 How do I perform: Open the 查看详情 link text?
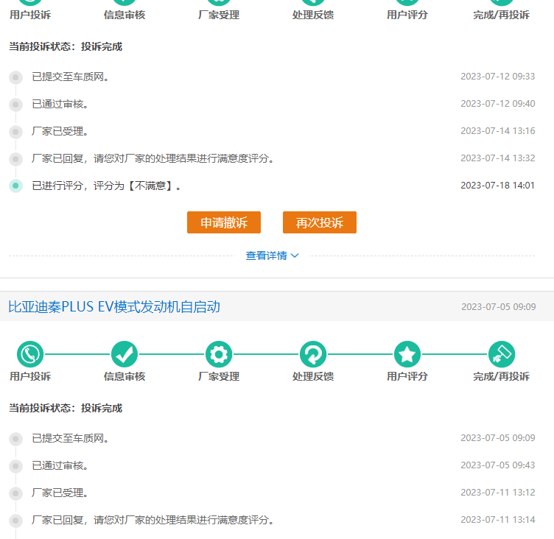pyautogui.click(x=266, y=256)
